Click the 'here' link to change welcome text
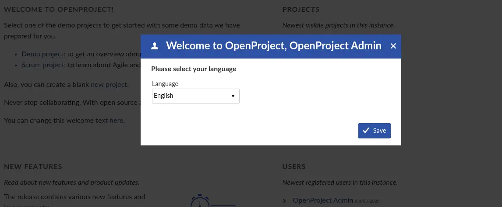 coord(116,120)
